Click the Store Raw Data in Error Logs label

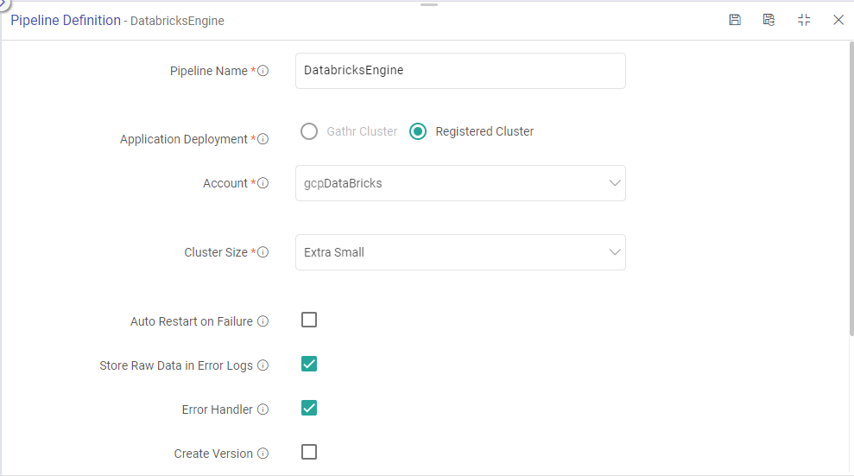176,365
